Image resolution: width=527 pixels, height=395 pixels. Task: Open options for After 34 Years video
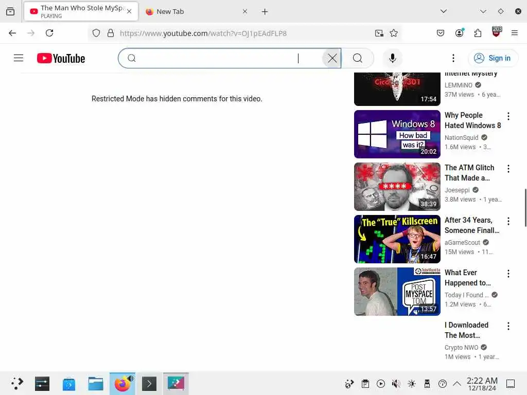[x=508, y=221]
